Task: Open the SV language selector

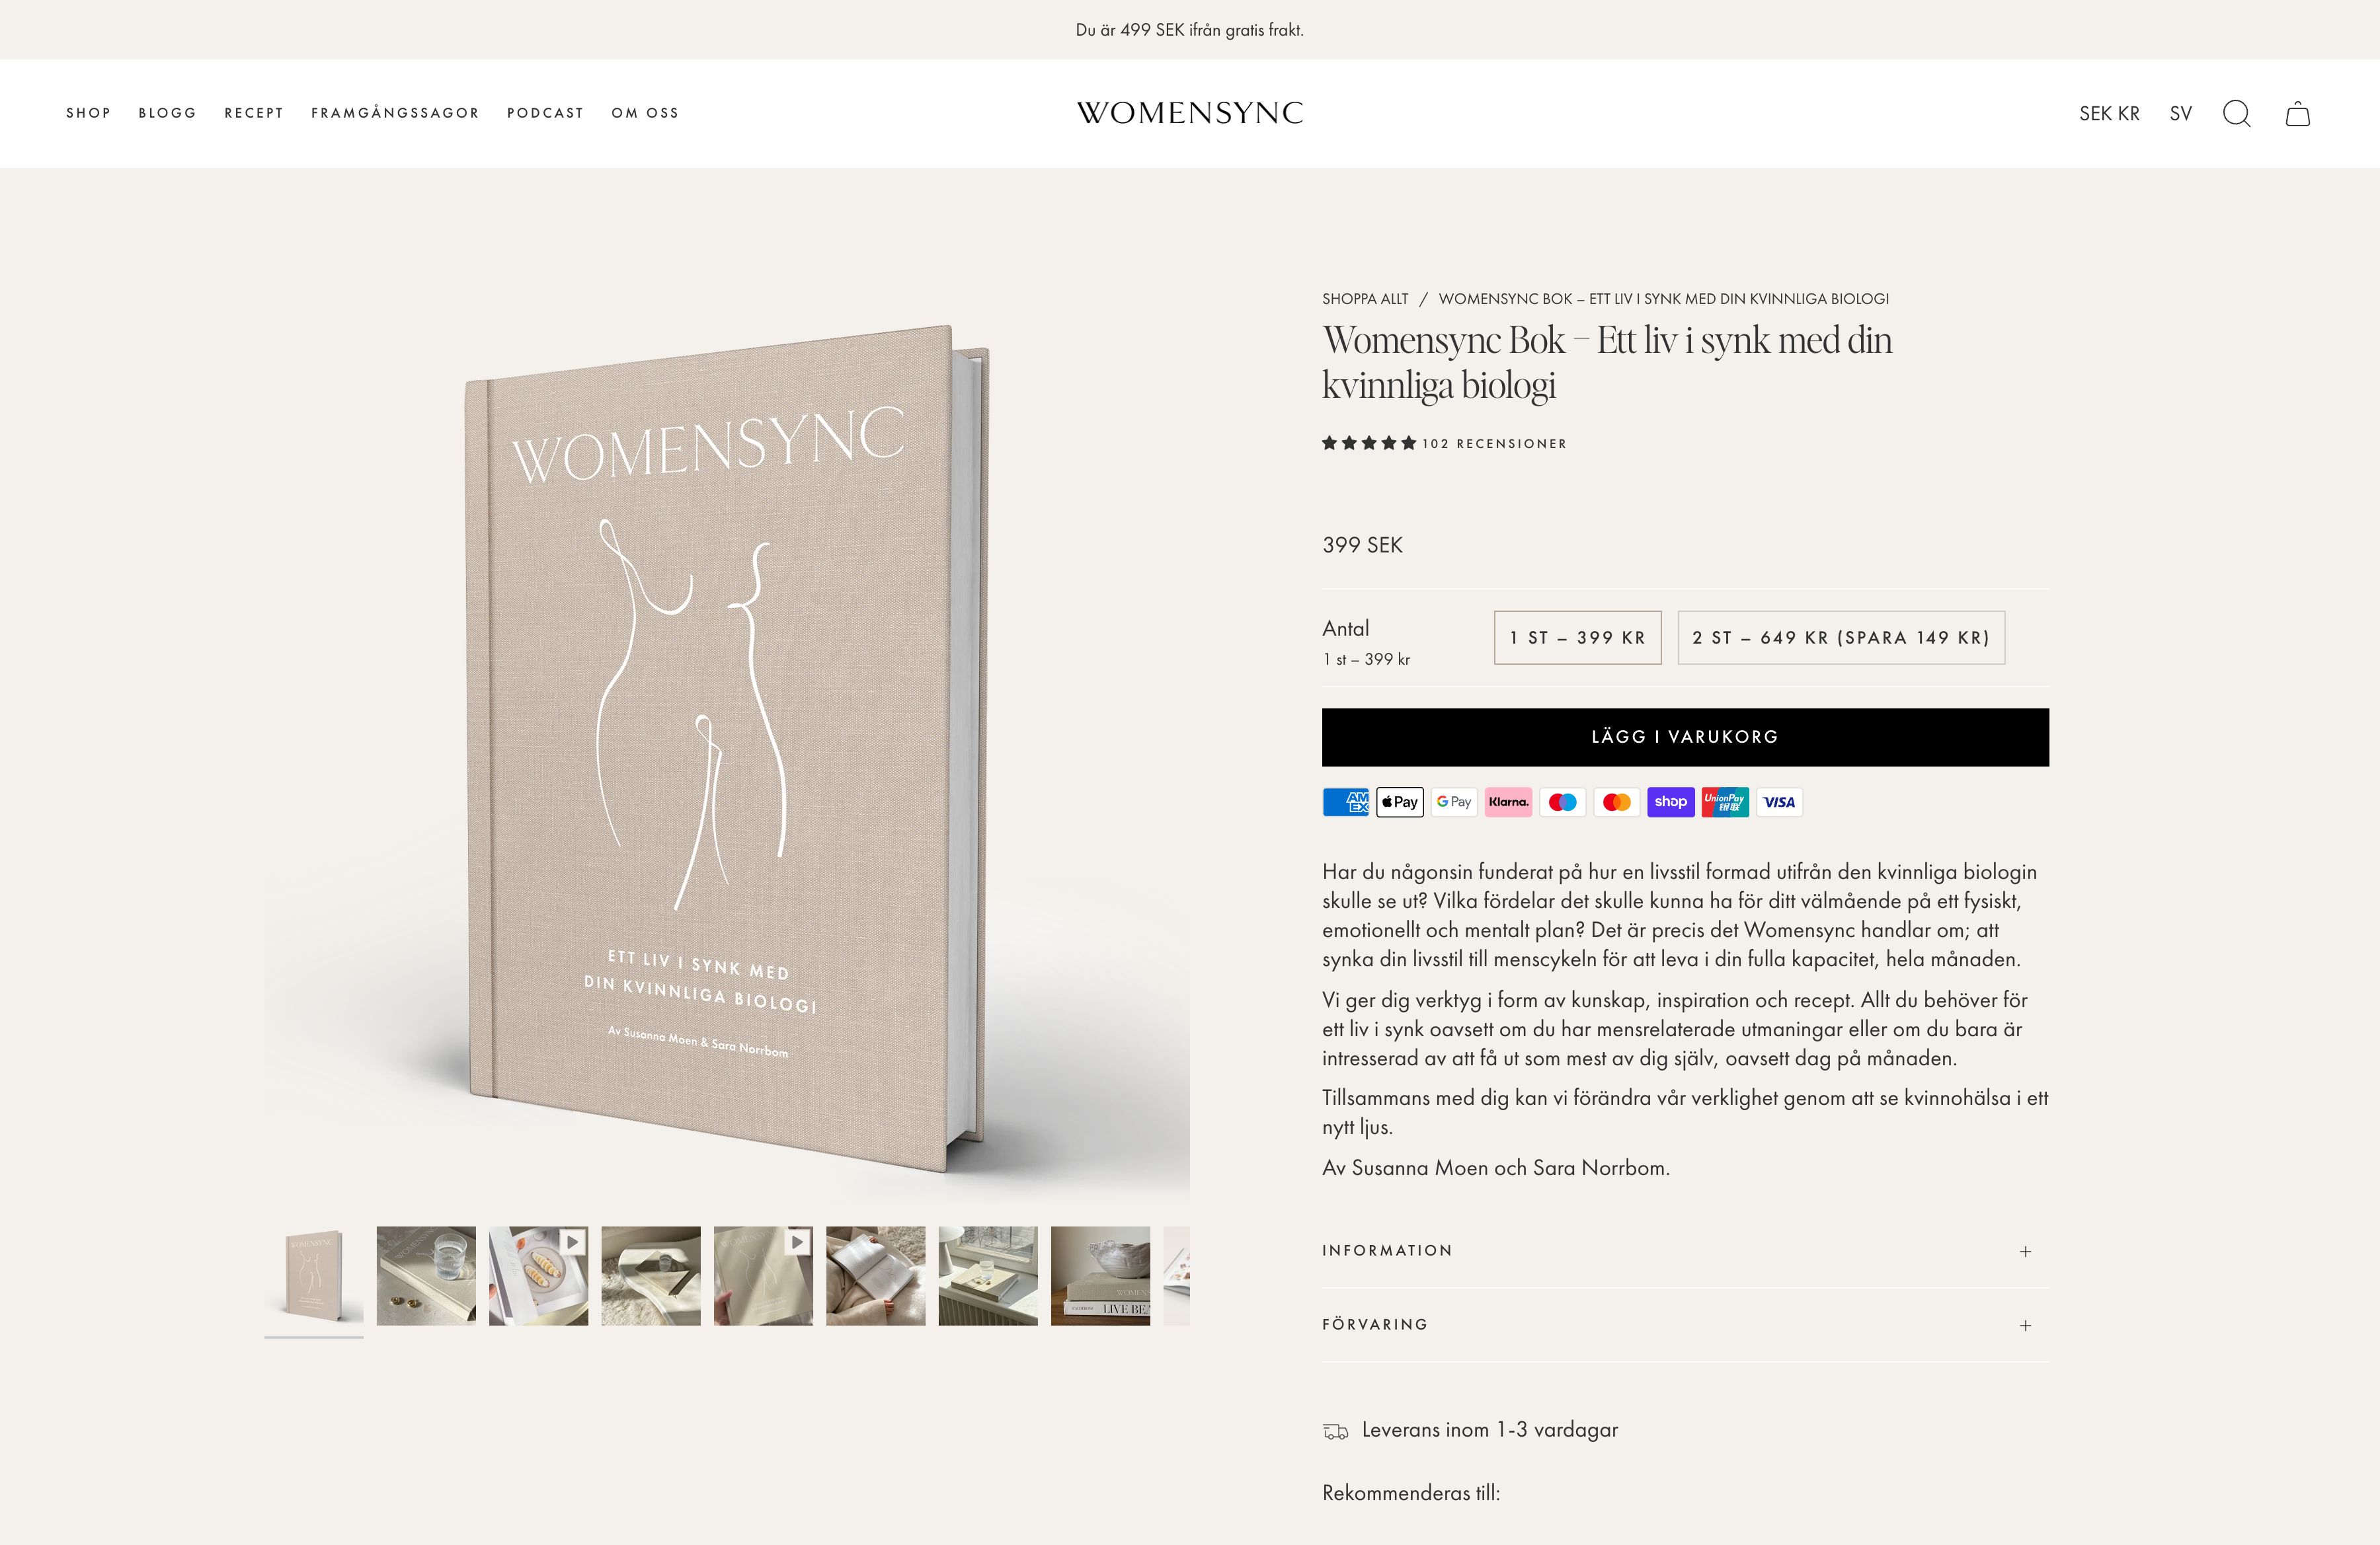Action: (2181, 114)
